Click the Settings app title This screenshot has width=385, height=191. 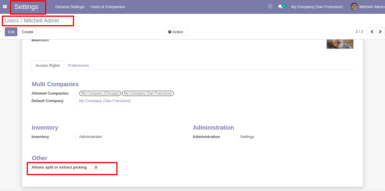pos(26,7)
